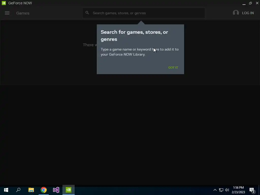Click the magnifier icon in the search box

[x=87, y=13]
